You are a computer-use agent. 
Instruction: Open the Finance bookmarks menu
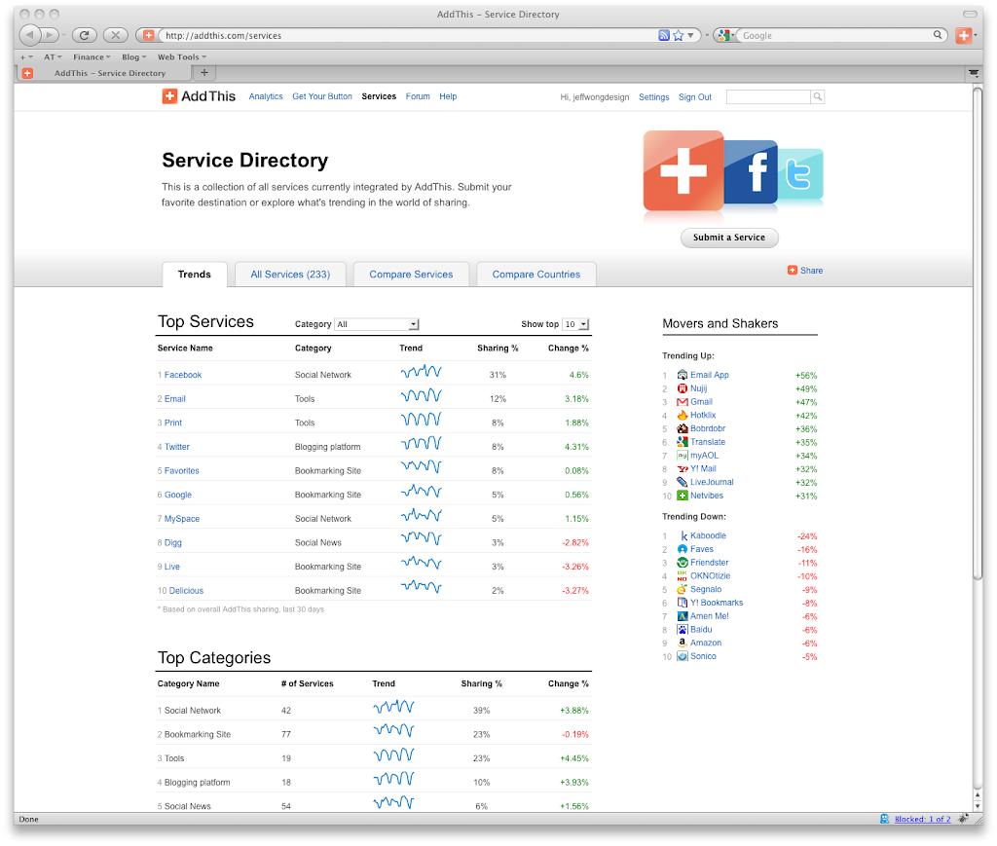92,57
